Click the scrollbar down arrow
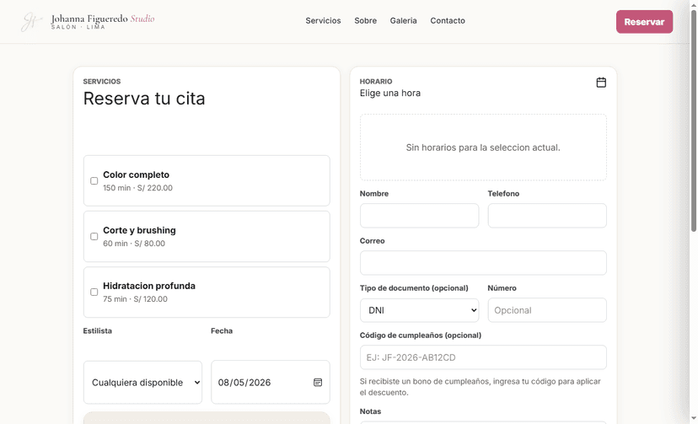This screenshot has height=424, width=698. pyautogui.click(x=693, y=418)
